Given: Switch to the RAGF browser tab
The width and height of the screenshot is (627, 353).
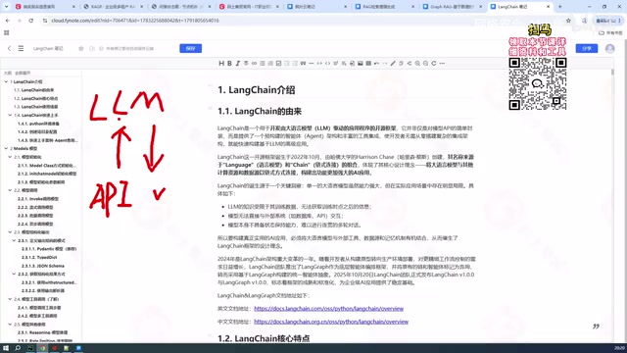Looking at the screenshot, I should click(x=114, y=7).
